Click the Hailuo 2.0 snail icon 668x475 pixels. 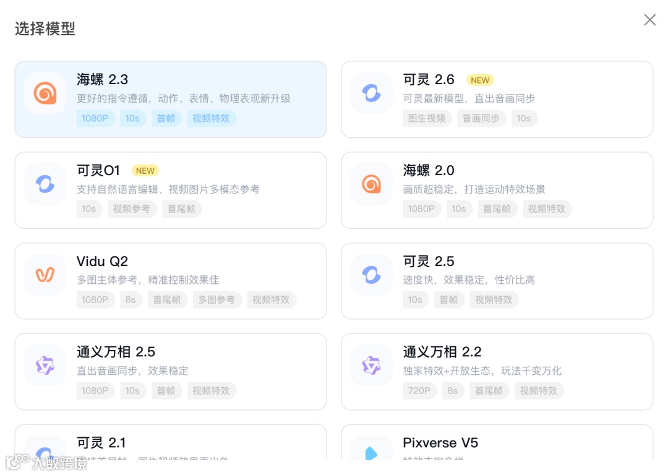tap(372, 184)
